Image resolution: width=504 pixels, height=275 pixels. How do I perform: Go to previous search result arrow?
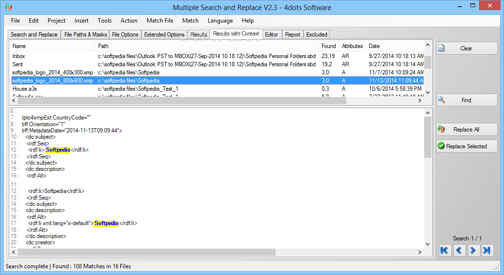coord(459,251)
